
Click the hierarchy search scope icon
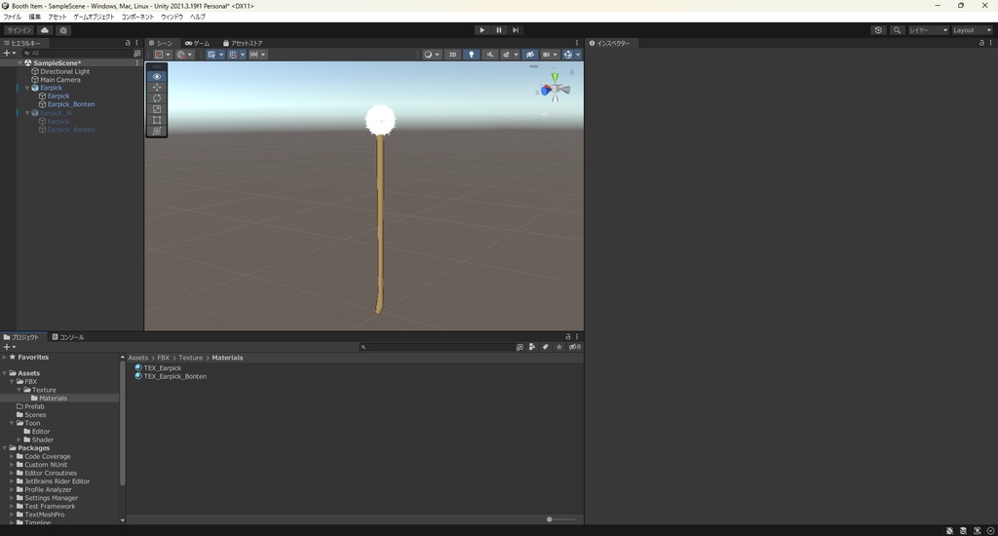tap(136, 54)
